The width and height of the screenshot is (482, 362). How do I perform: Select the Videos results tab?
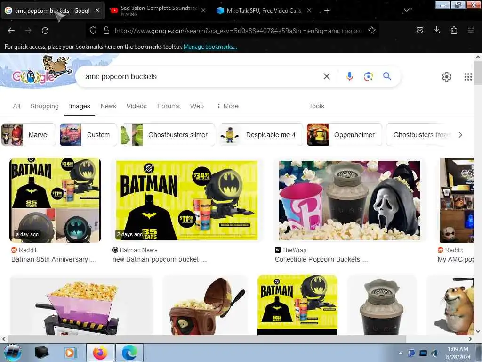point(137,106)
